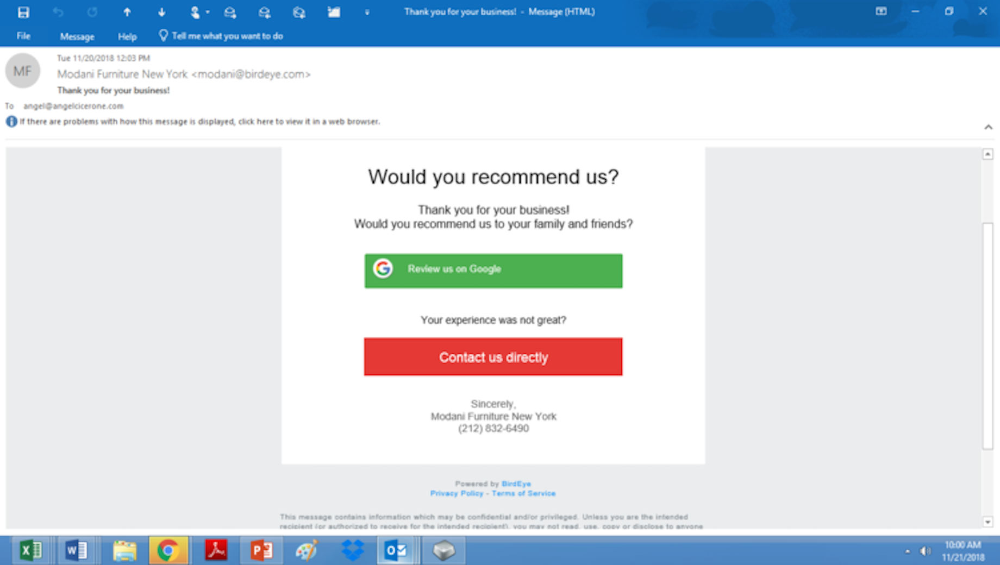The height and width of the screenshot is (565, 1000).
Task: Go to next item with down arrow
Action: pos(161,12)
